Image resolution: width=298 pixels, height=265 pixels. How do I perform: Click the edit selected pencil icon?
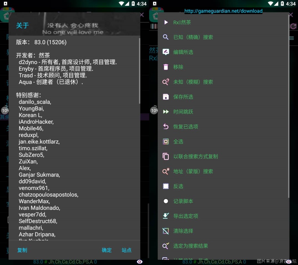tap(166, 52)
